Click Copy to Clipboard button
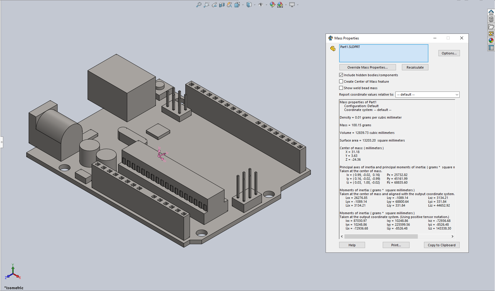495x291 pixels. coord(441,245)
